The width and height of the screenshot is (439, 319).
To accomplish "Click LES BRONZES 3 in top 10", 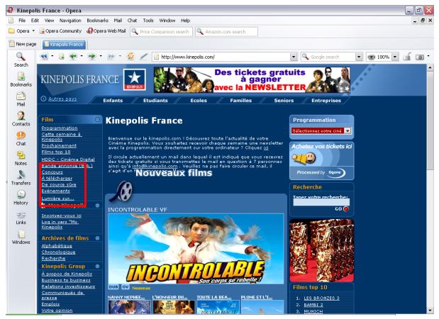I will (321, 298).
